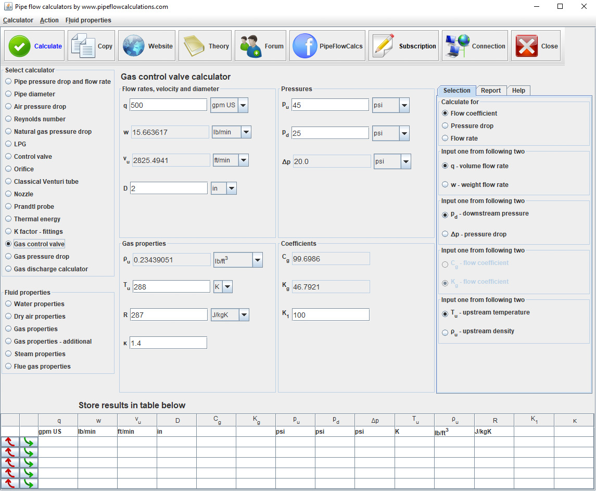
Task: Open the density units dropdown showing lb/ft3
Action: 257,260
